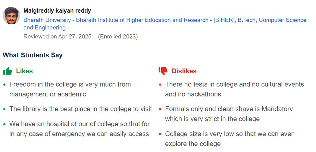The image size is (316, 152).
Task: Click the 'Reviewed on Apr 27, 2025' date
Action: 57,37
